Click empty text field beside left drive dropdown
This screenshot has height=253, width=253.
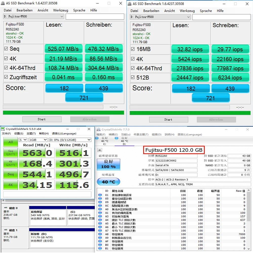pyautogui.click(x=95, y=16)
